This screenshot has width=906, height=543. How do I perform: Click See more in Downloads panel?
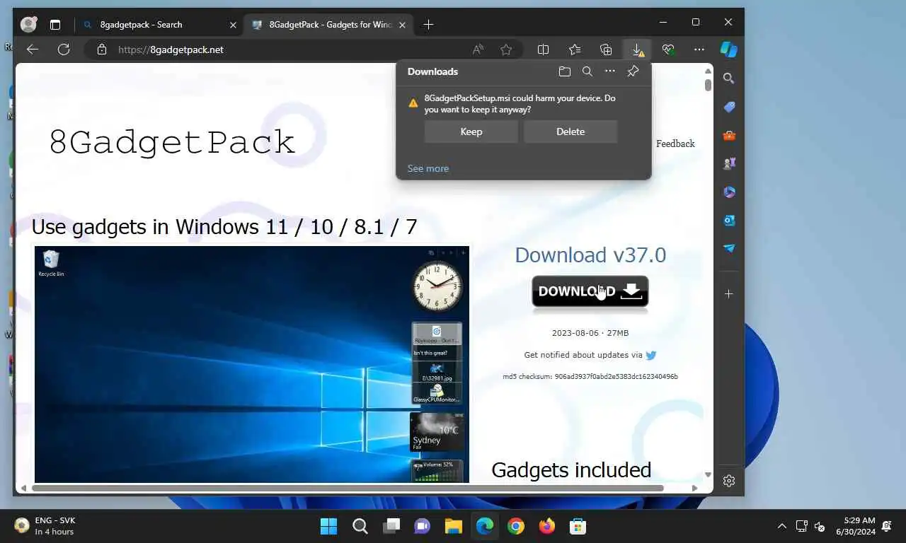tap(428, 168)
